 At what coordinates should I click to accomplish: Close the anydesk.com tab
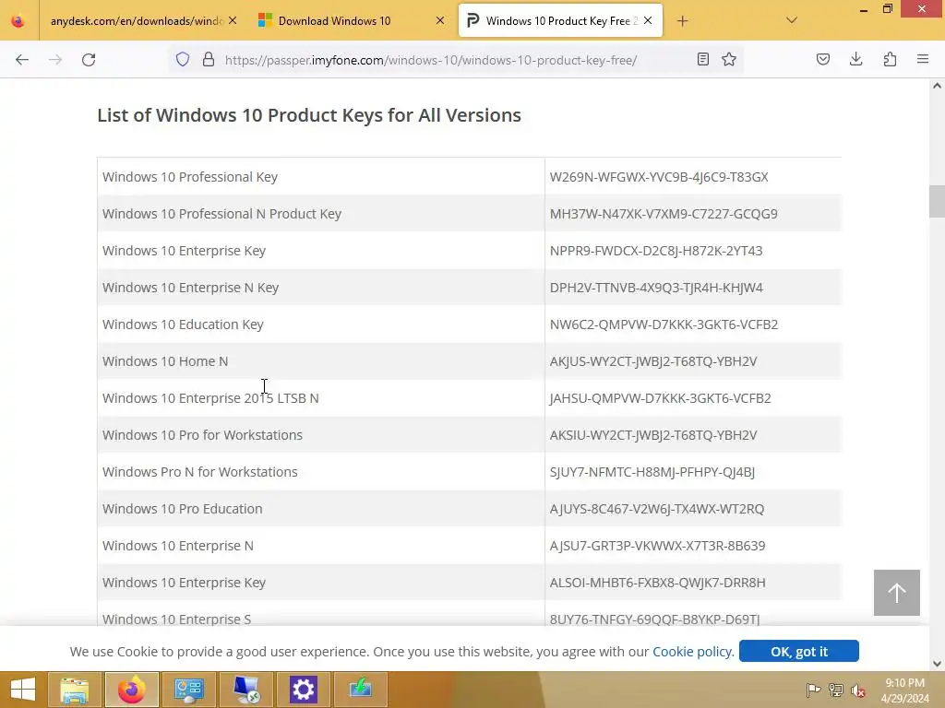click(233, 20)
